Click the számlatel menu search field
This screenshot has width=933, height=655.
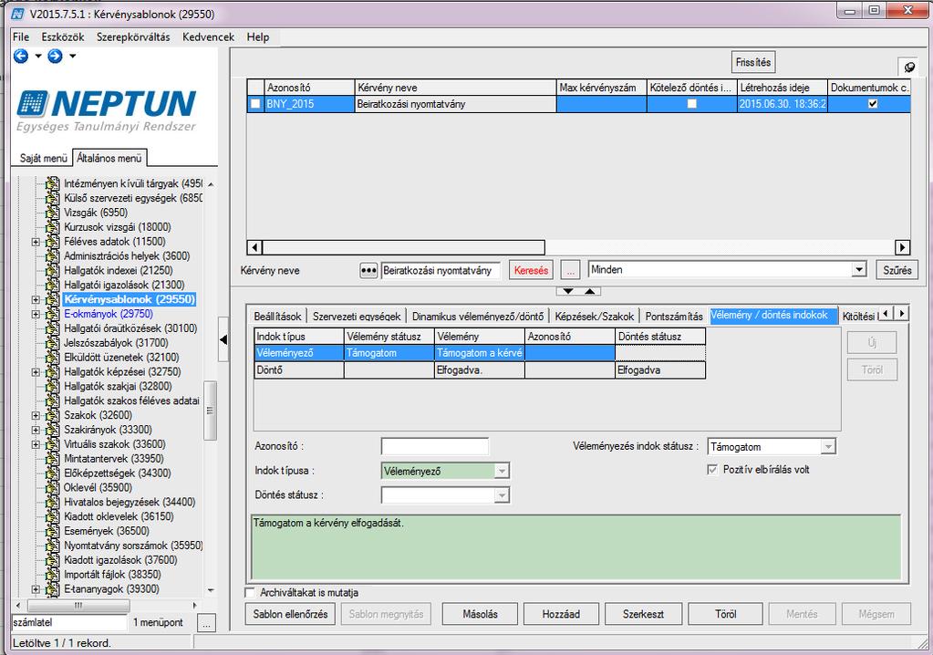[69, 622]
